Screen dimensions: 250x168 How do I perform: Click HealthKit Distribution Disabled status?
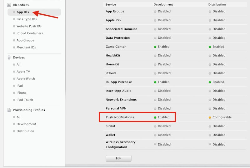(x=217, y=56)
